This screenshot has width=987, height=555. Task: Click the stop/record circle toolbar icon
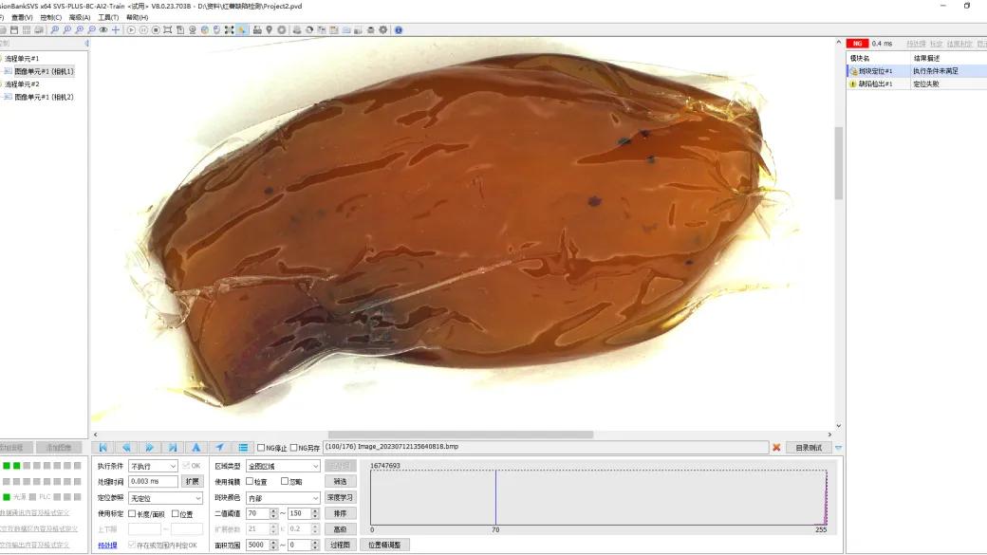point(156,29)
